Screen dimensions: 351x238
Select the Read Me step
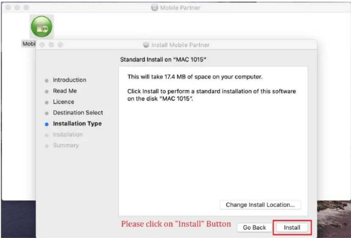(65, 91)
